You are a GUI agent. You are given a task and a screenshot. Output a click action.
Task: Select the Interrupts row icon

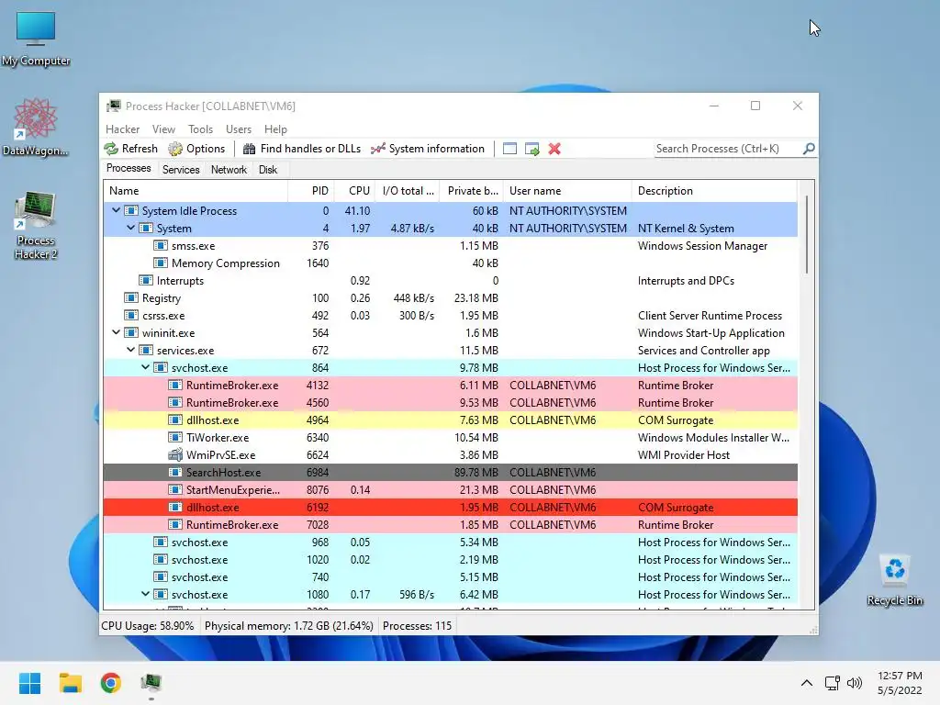coord(146,280)
